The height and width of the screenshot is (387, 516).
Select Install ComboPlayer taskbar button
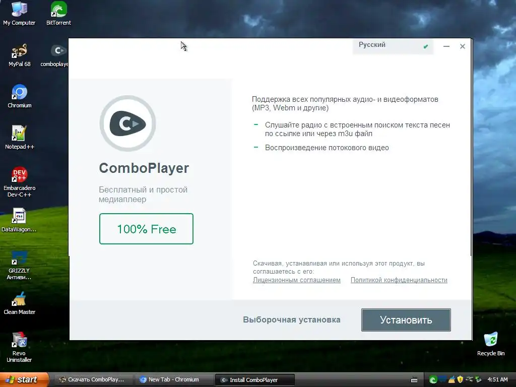(x=254, y=380)
